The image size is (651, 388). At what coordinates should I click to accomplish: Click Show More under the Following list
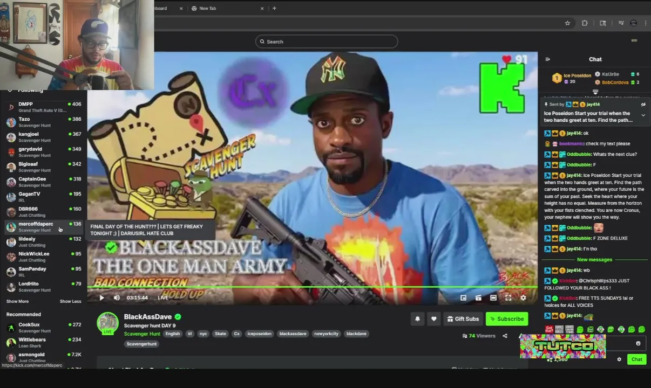tap(17, 302)
